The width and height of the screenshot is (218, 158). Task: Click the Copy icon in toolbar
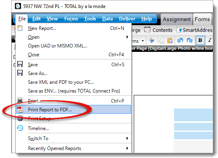(x=161, y=40)
